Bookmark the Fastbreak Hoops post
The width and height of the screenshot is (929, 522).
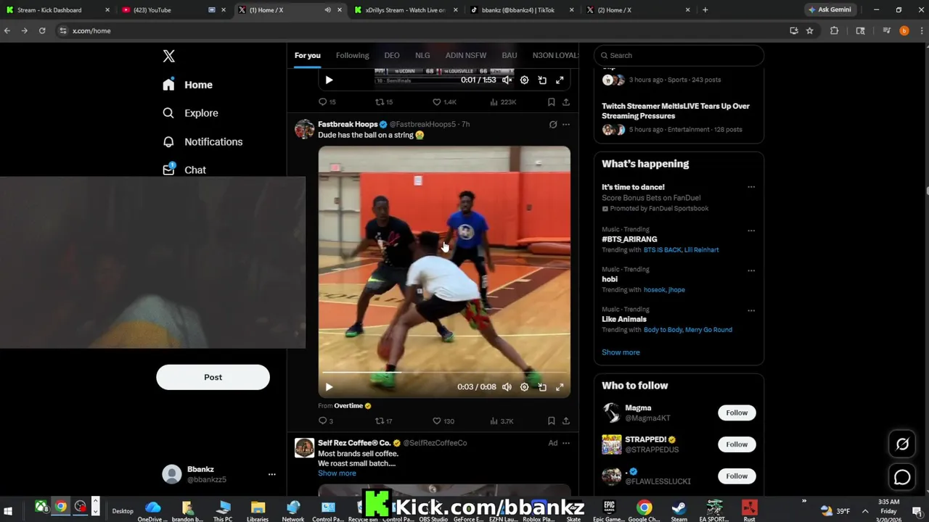[x=552, y=421]
